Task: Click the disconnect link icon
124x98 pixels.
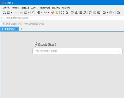Action: [16, 13]
